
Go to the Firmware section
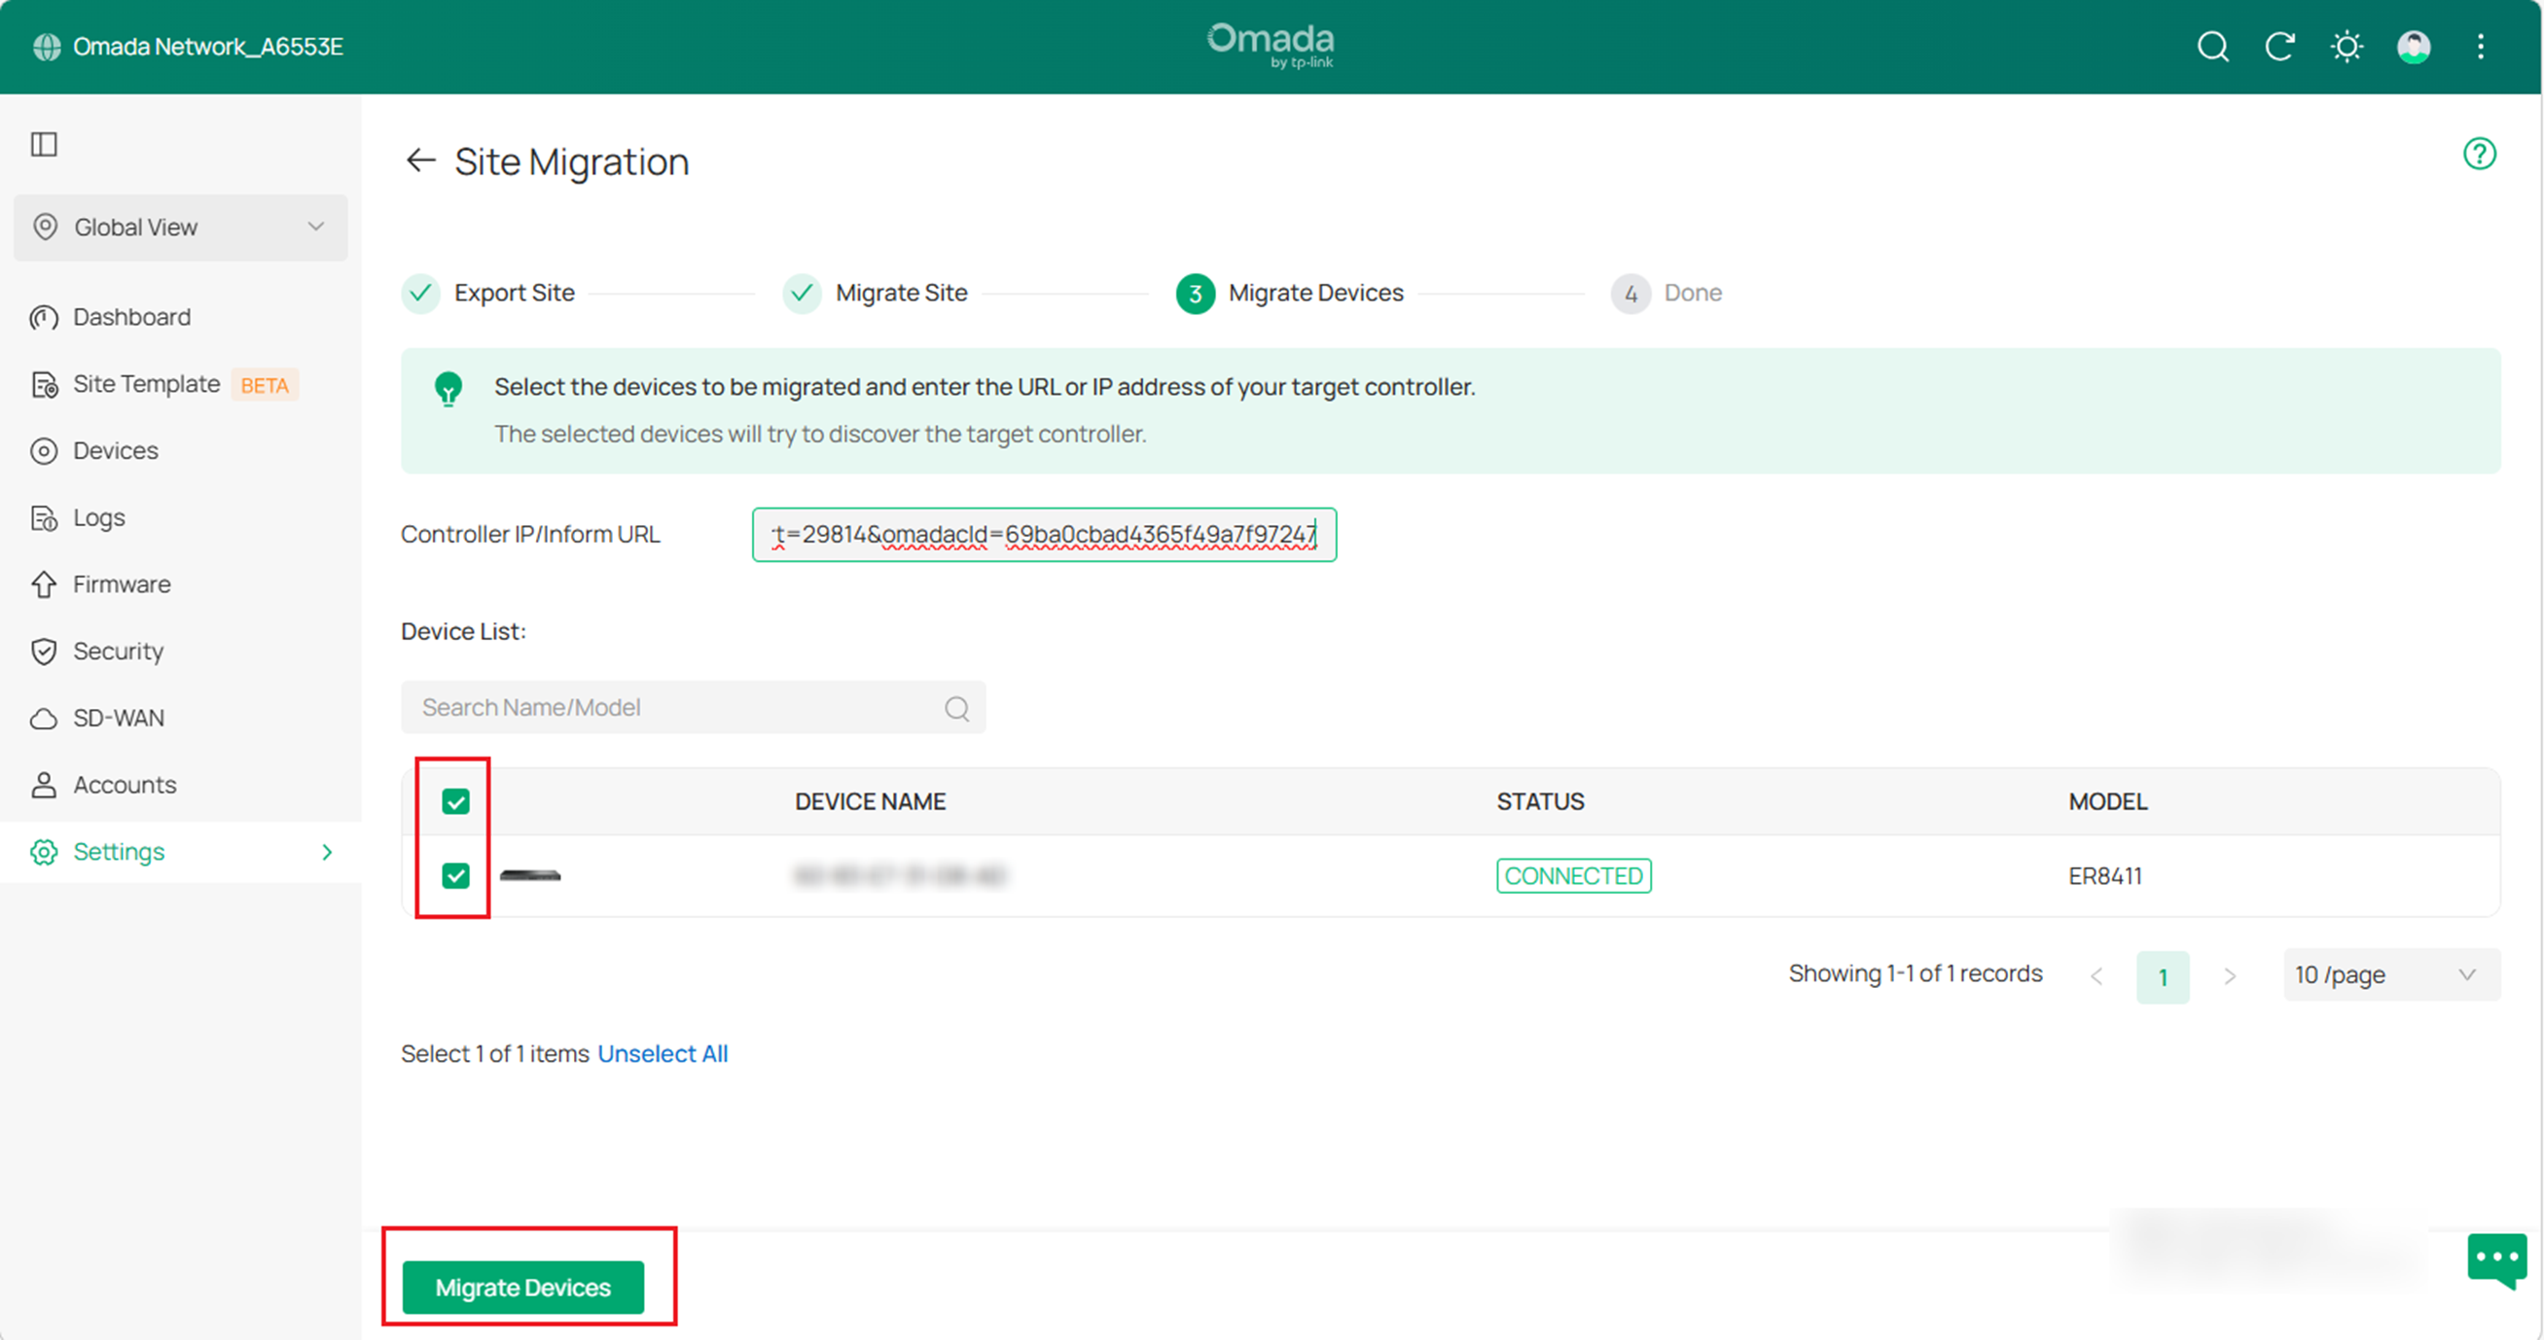click(122, 583)
